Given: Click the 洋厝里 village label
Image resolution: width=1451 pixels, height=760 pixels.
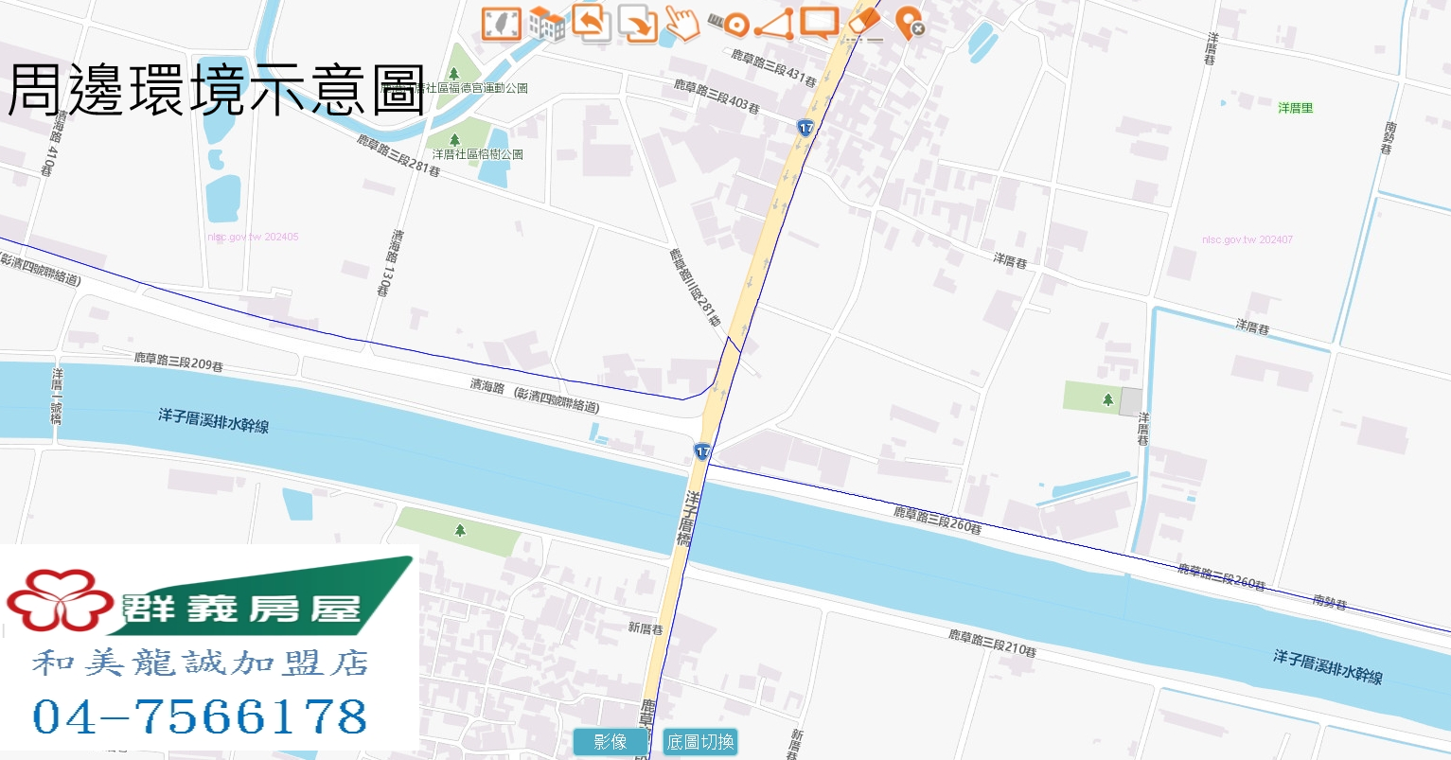Looking at the screenshot, I should [1296, 108].
